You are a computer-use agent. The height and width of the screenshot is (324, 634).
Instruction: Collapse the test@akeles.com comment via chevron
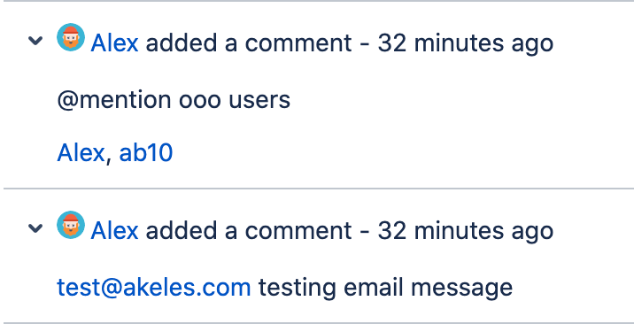(35, 228)
